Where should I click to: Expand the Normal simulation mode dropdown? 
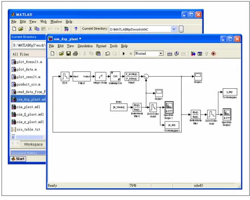[161, 54]
